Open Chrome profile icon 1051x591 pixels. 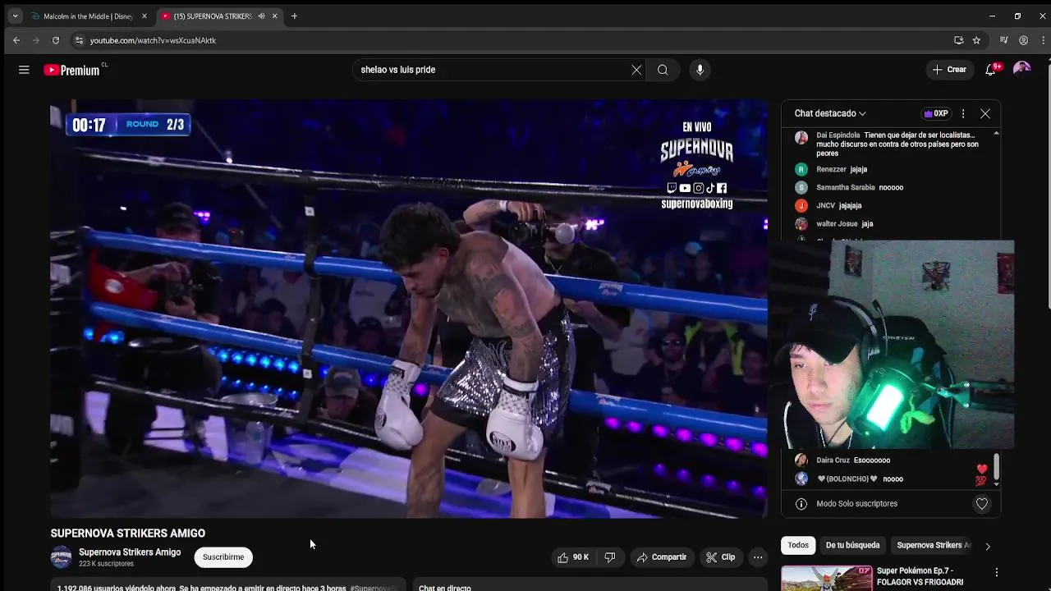[x=1023, y=40]
